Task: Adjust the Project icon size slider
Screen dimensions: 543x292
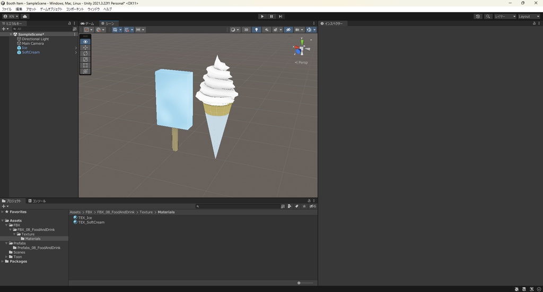Action: (x=305, y=283)
